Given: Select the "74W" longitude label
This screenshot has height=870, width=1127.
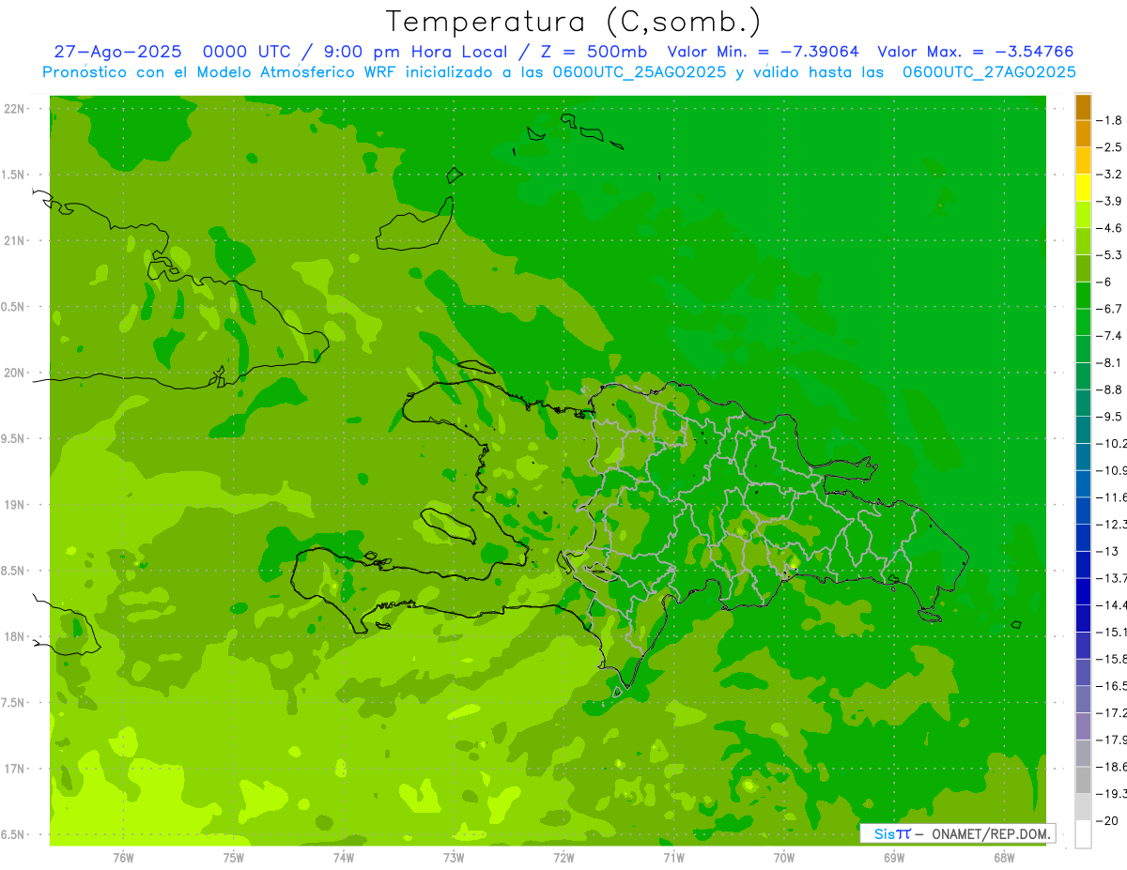Looking at the screenshot, I should click(343, 858).
